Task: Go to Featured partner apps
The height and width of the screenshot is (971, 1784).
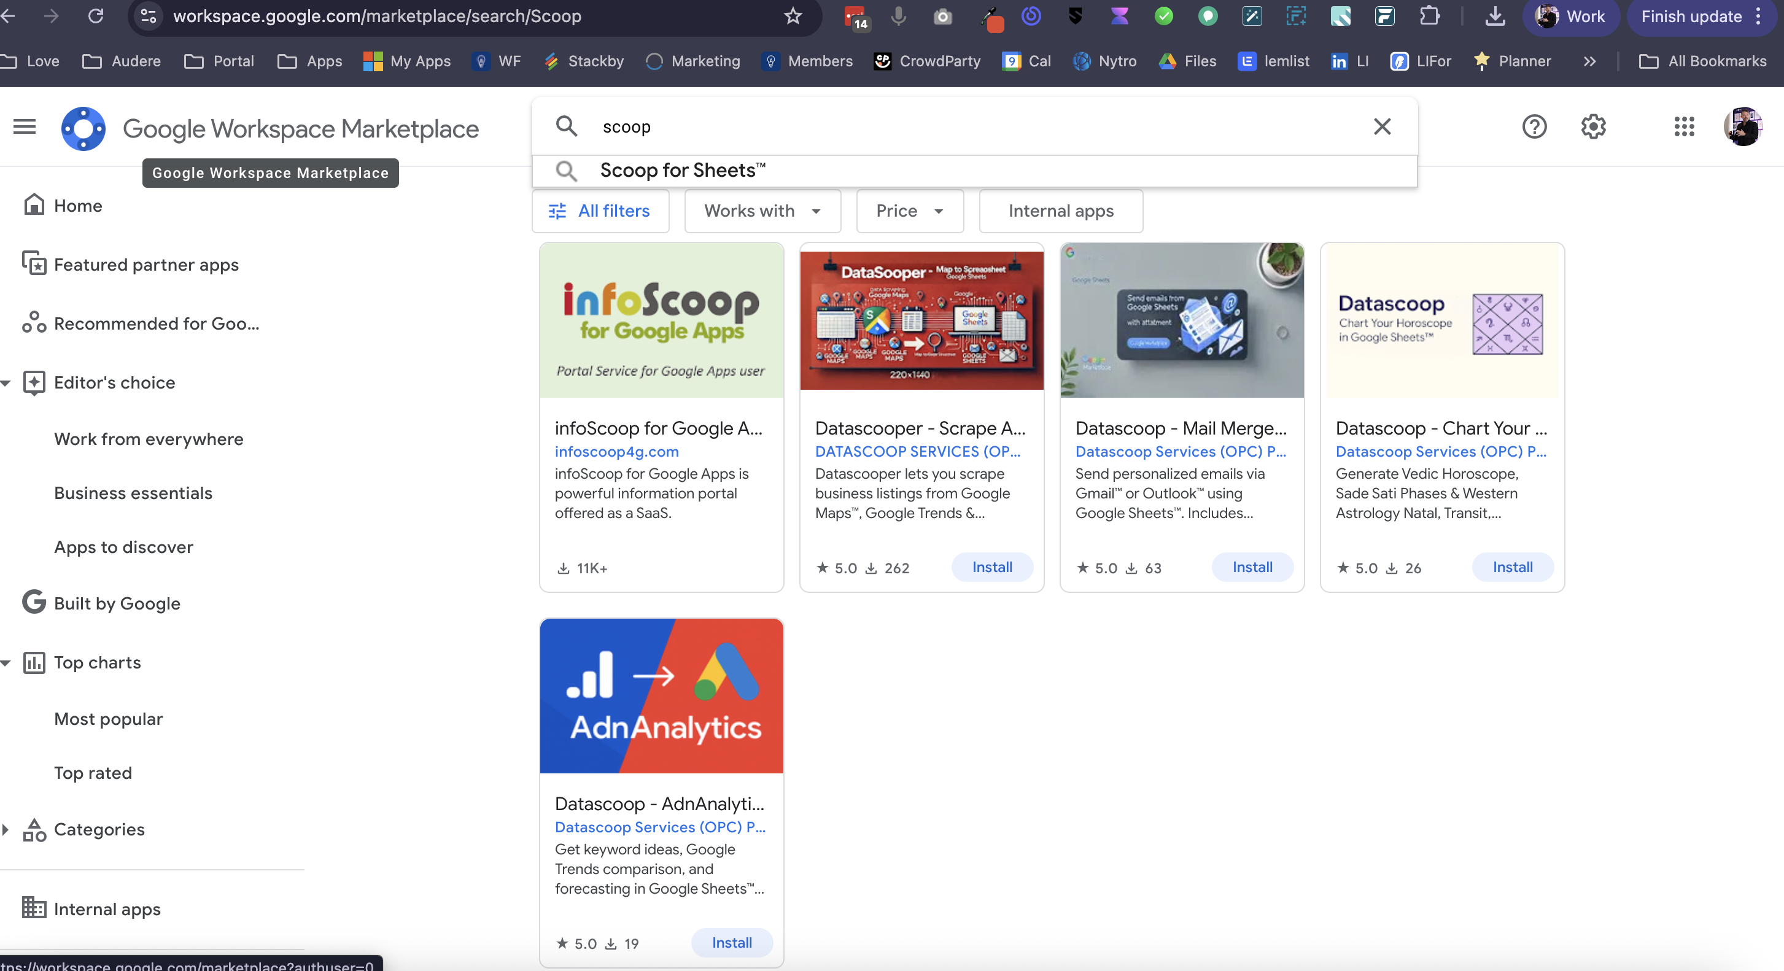Action: click(145, 265)
